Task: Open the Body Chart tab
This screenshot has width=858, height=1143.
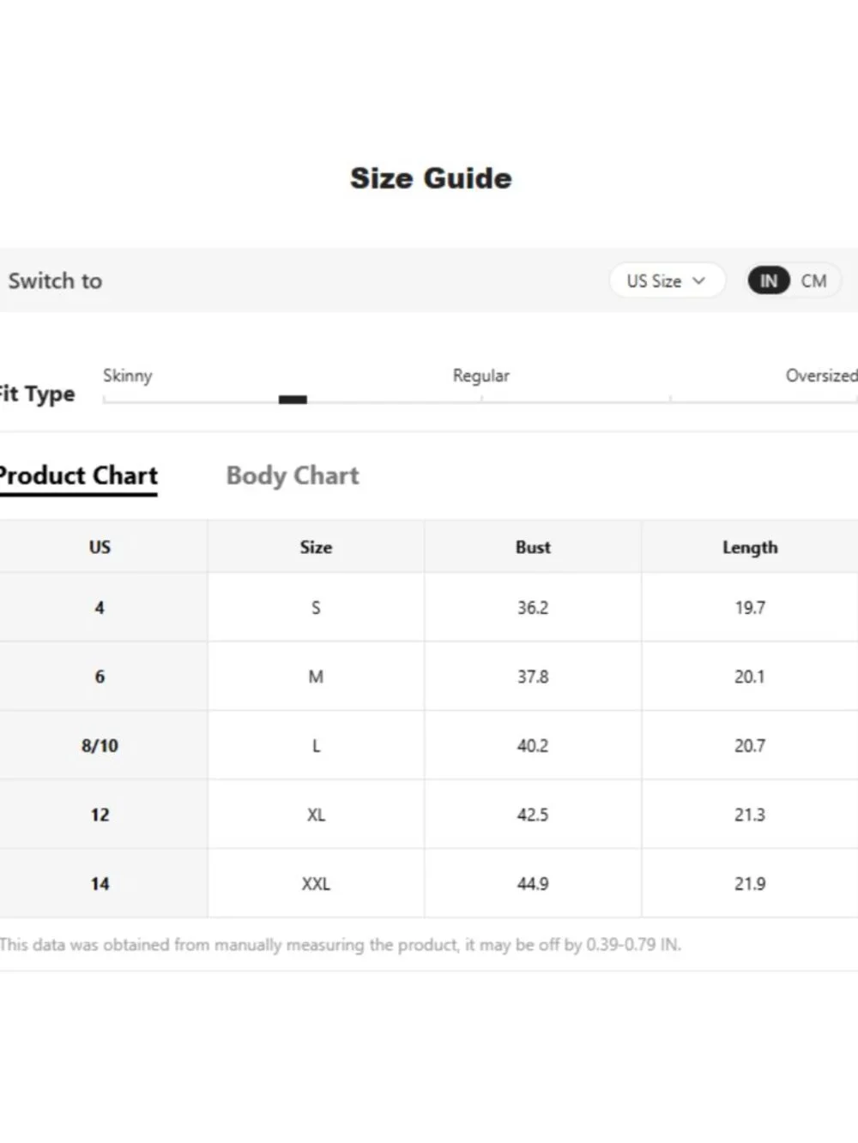Action: coord(293,476)
